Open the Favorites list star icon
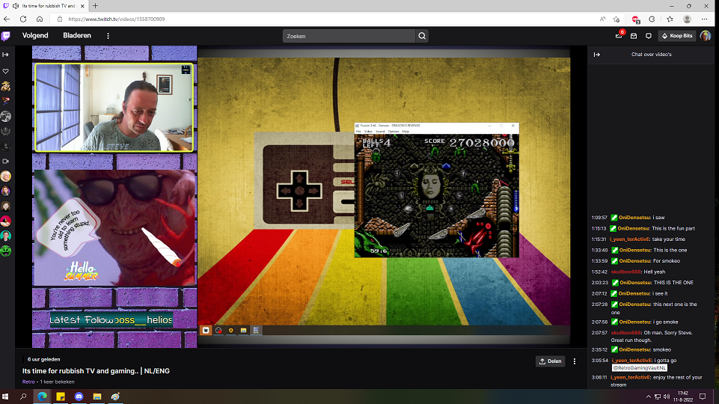This screenshot has width=719, height=404. [x=670, y=19]
